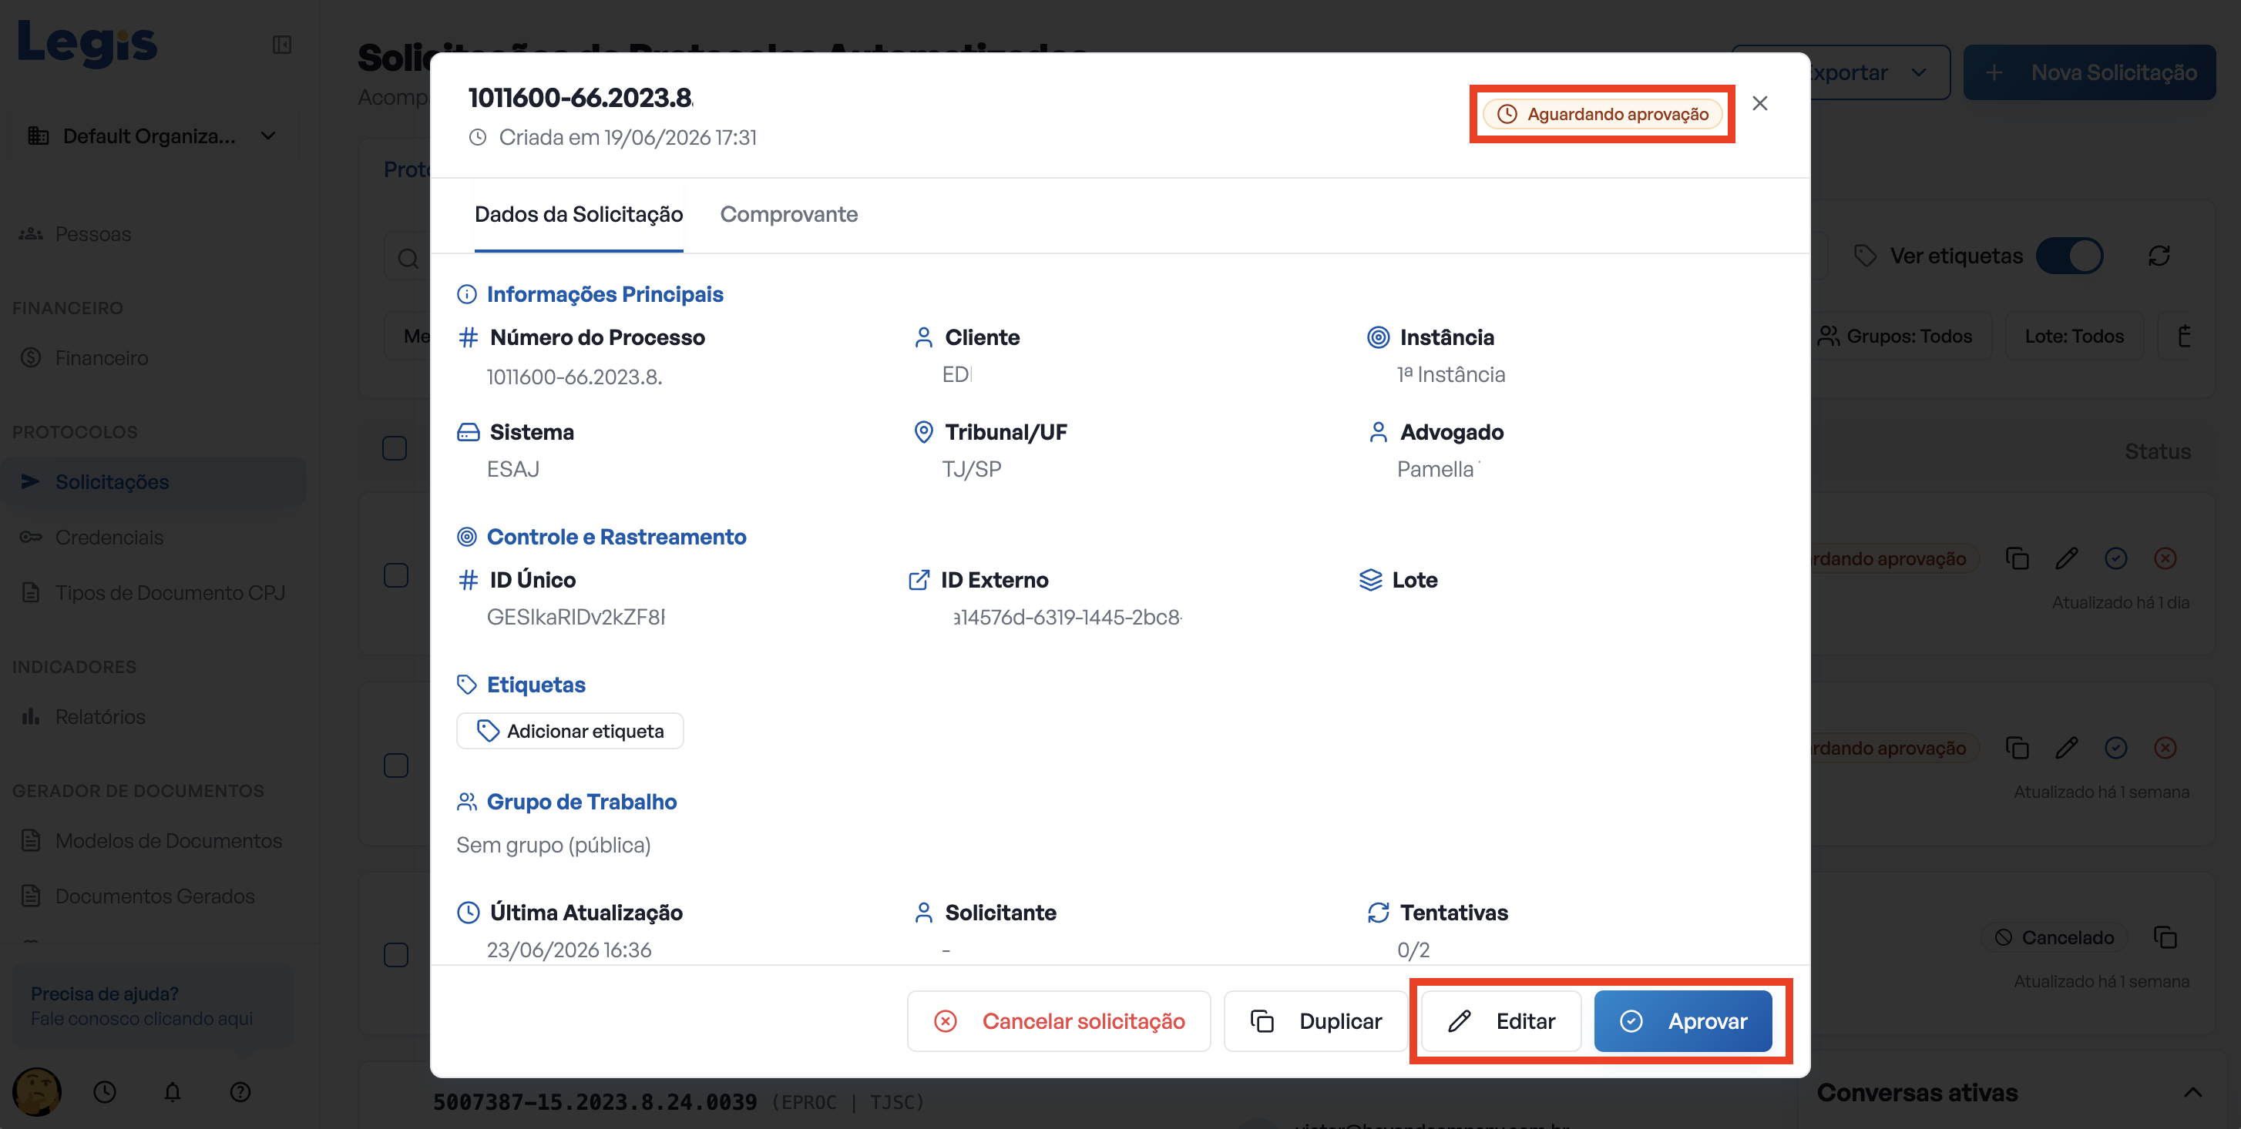
Task: Click the Status column header
Action: pos(2159,451)
